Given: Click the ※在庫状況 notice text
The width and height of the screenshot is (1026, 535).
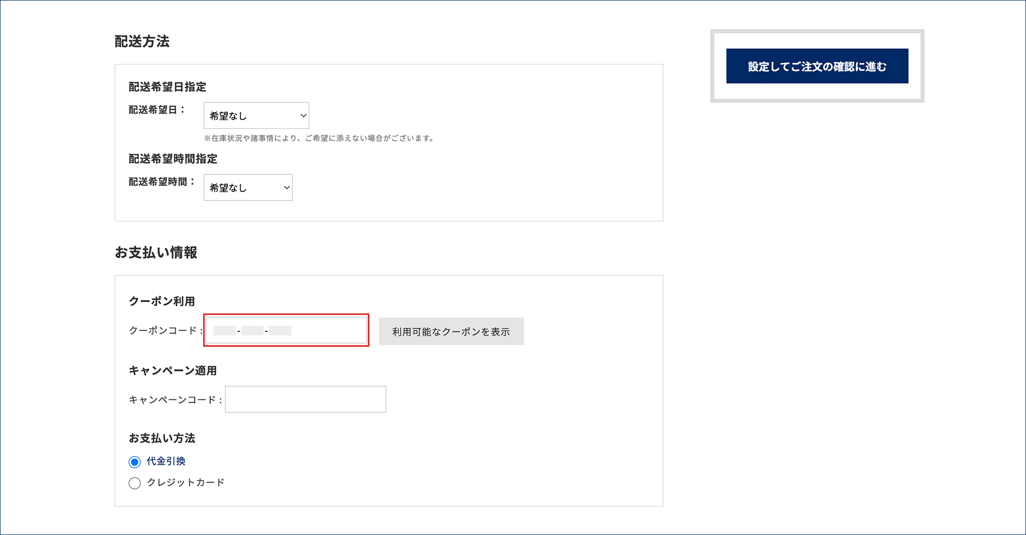Looking at the screenshot, I should pos(319,138).
